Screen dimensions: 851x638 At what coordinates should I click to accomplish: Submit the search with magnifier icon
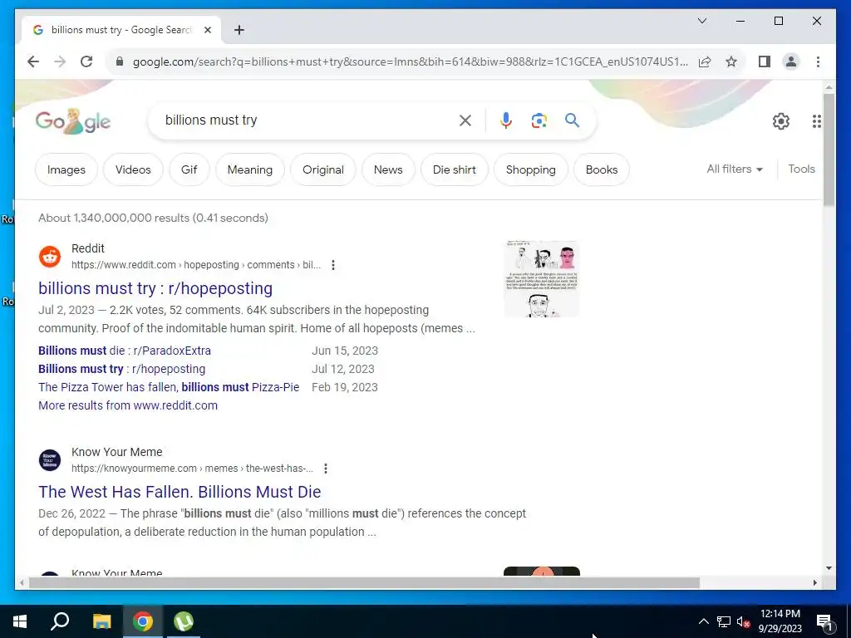coord(572,120)
